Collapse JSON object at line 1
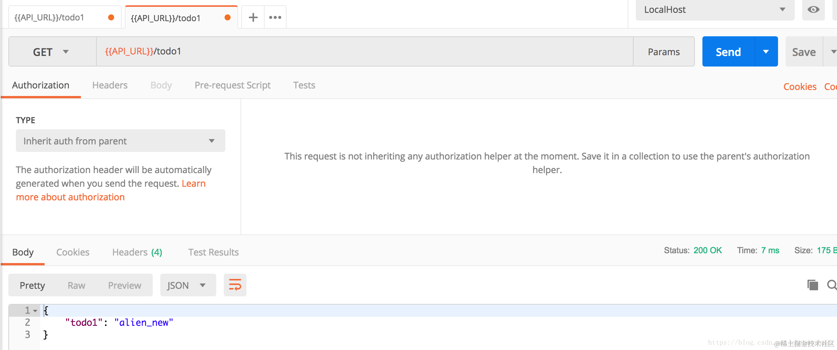The image size is (837, 350). coord(35,311)
